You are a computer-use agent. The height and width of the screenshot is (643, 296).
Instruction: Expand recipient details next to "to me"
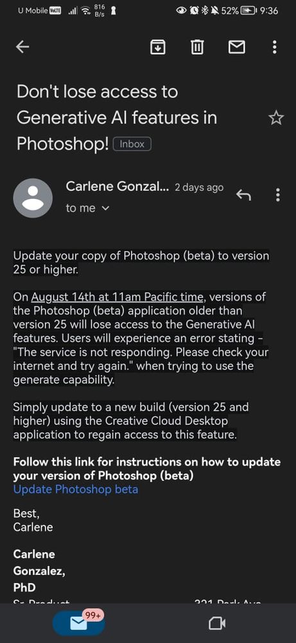coord(105,209)
